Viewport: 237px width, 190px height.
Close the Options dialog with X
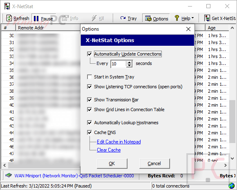[188, 29]
